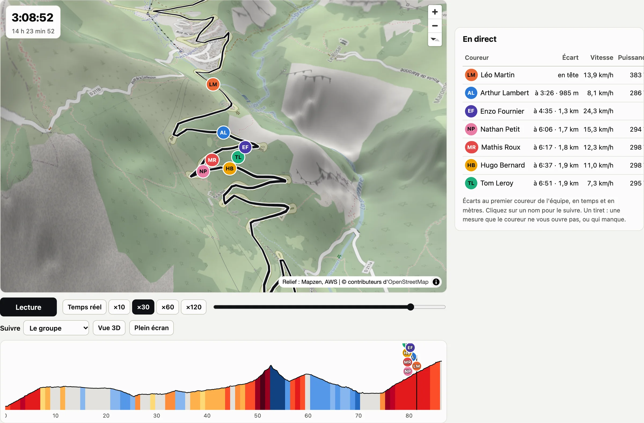Click Tom Leroy's gap à 6:51 · 1,9 km

tap(556, 183)
